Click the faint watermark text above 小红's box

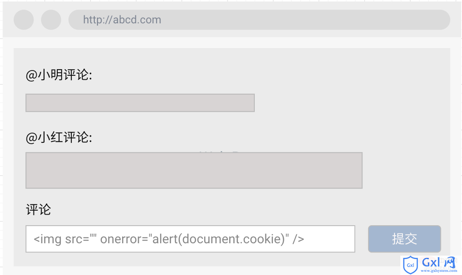pyautogui.click(x=220, y=151)
